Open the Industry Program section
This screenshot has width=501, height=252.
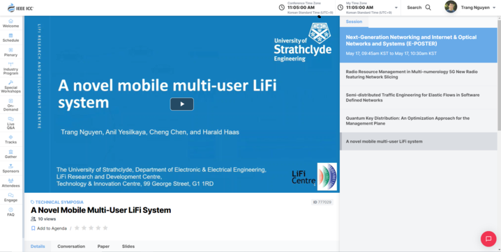click(x=11, y=68)
